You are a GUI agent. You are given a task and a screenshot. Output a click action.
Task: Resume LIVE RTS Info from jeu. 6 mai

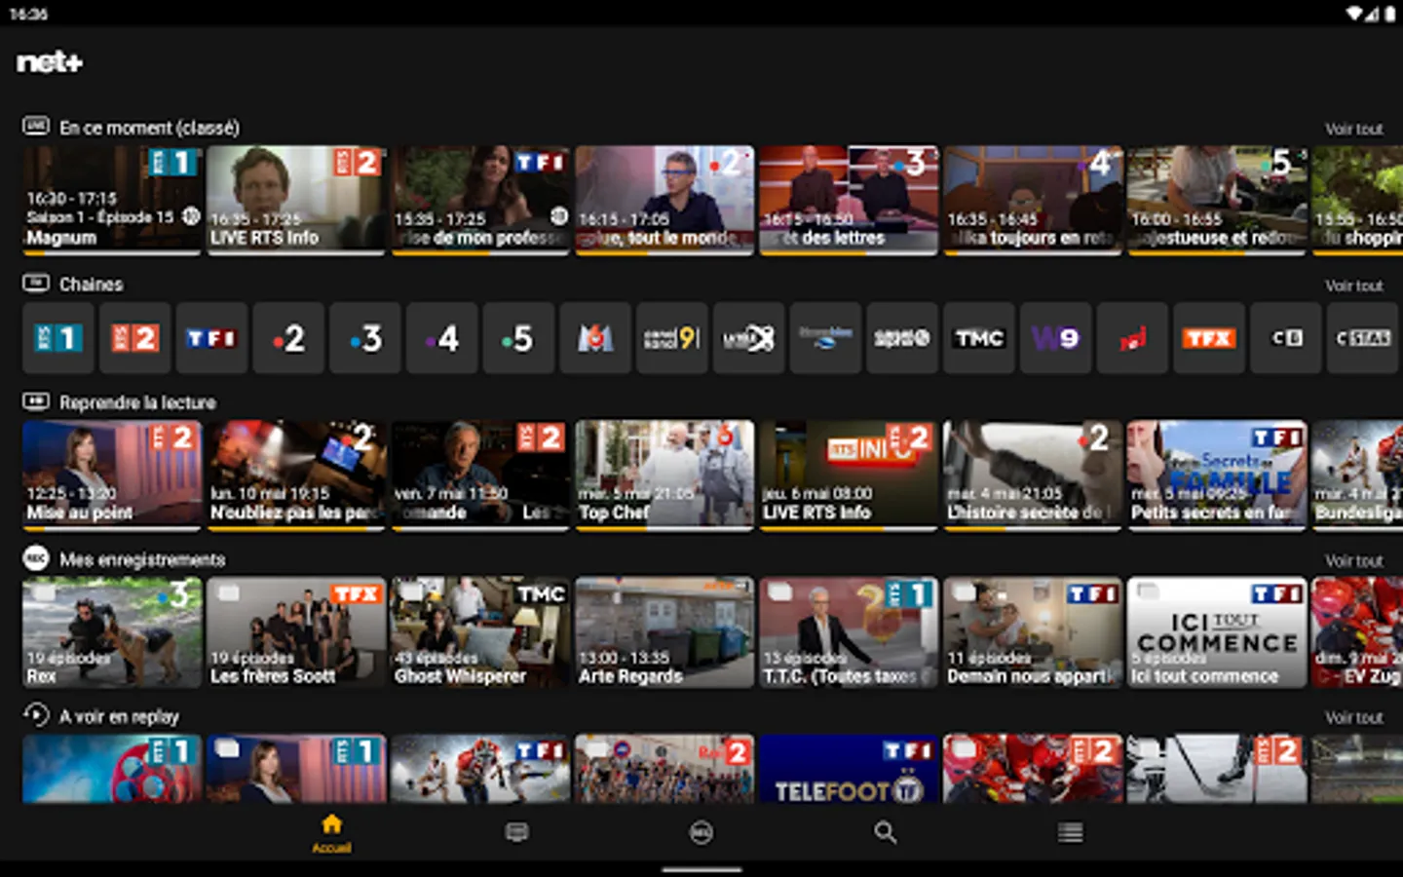(x=849, y=476)
